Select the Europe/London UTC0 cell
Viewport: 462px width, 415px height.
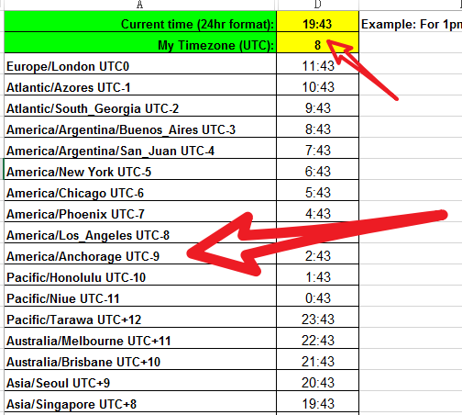click(x=140, y=63)
